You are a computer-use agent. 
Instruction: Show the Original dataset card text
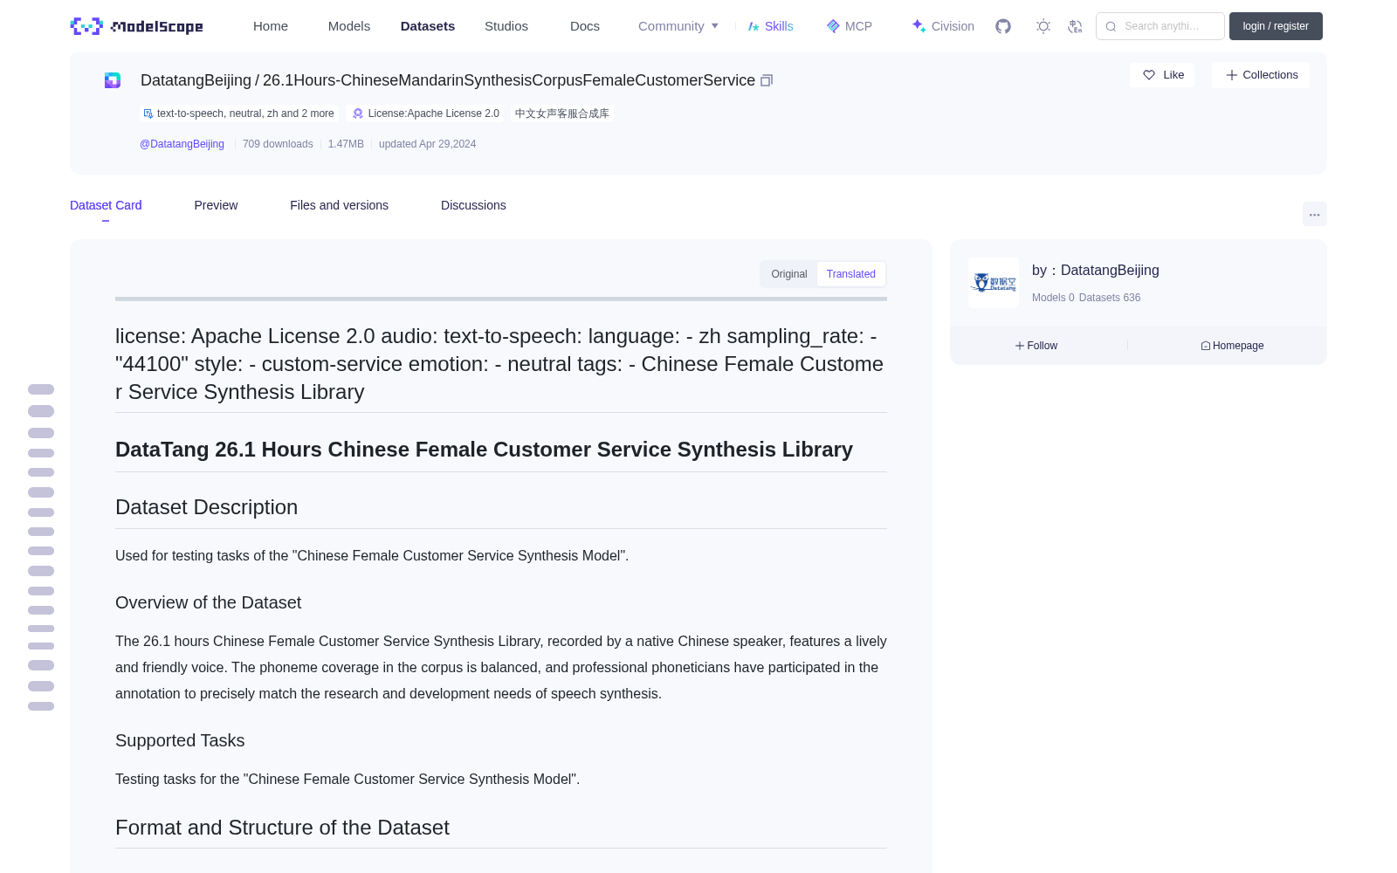tap(789, 274)
